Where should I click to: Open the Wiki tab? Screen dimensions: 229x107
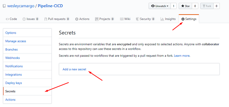[125, 19]
